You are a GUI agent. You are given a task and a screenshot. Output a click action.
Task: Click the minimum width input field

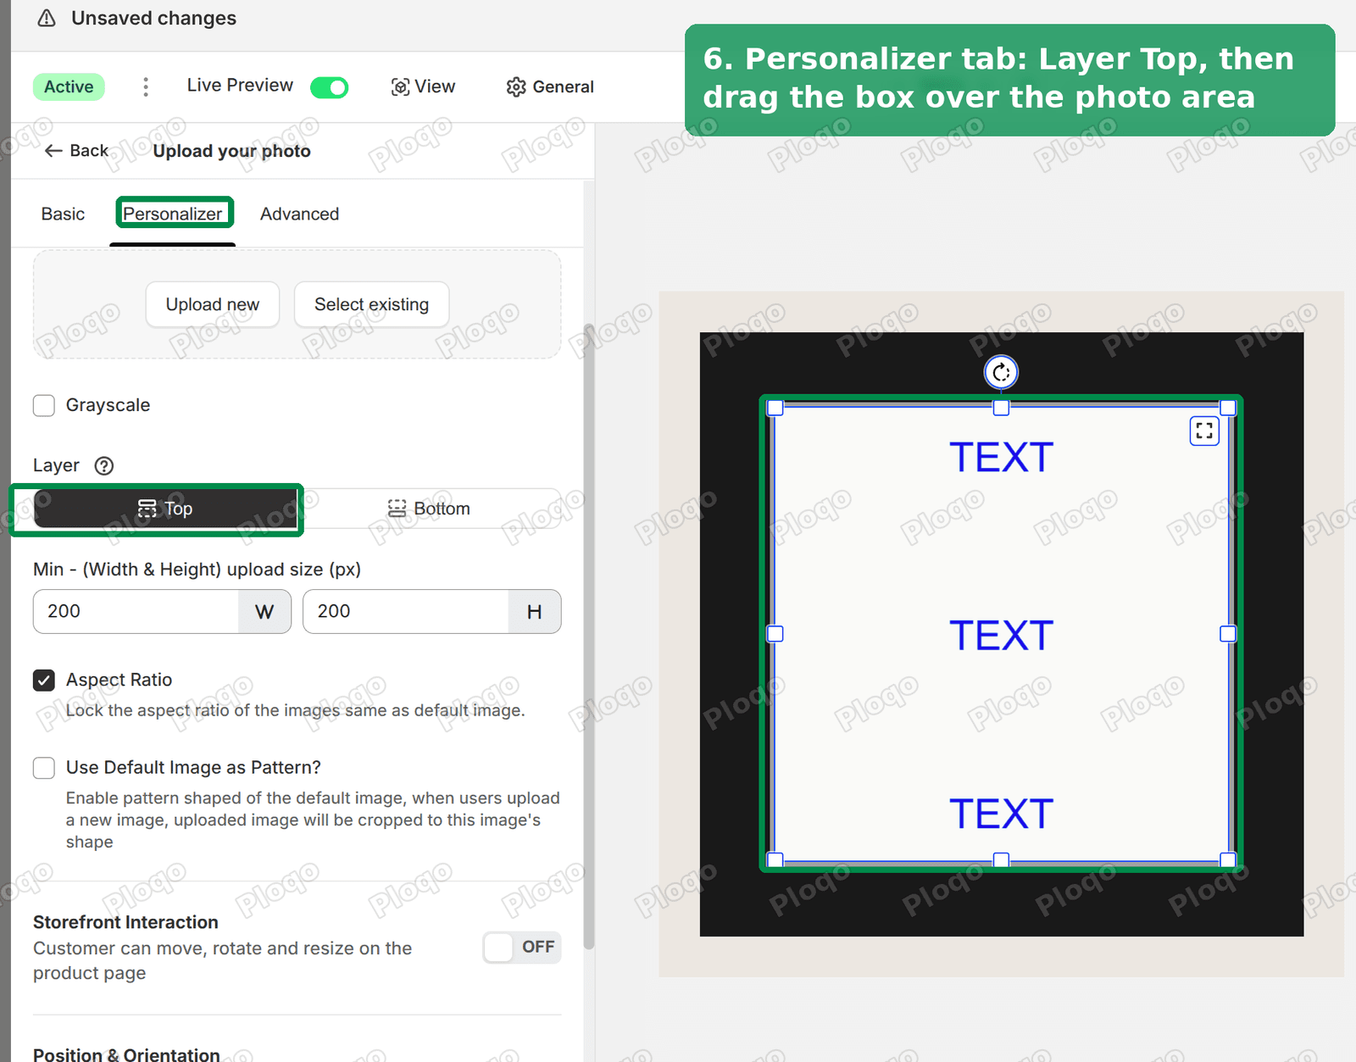point(136,611)
